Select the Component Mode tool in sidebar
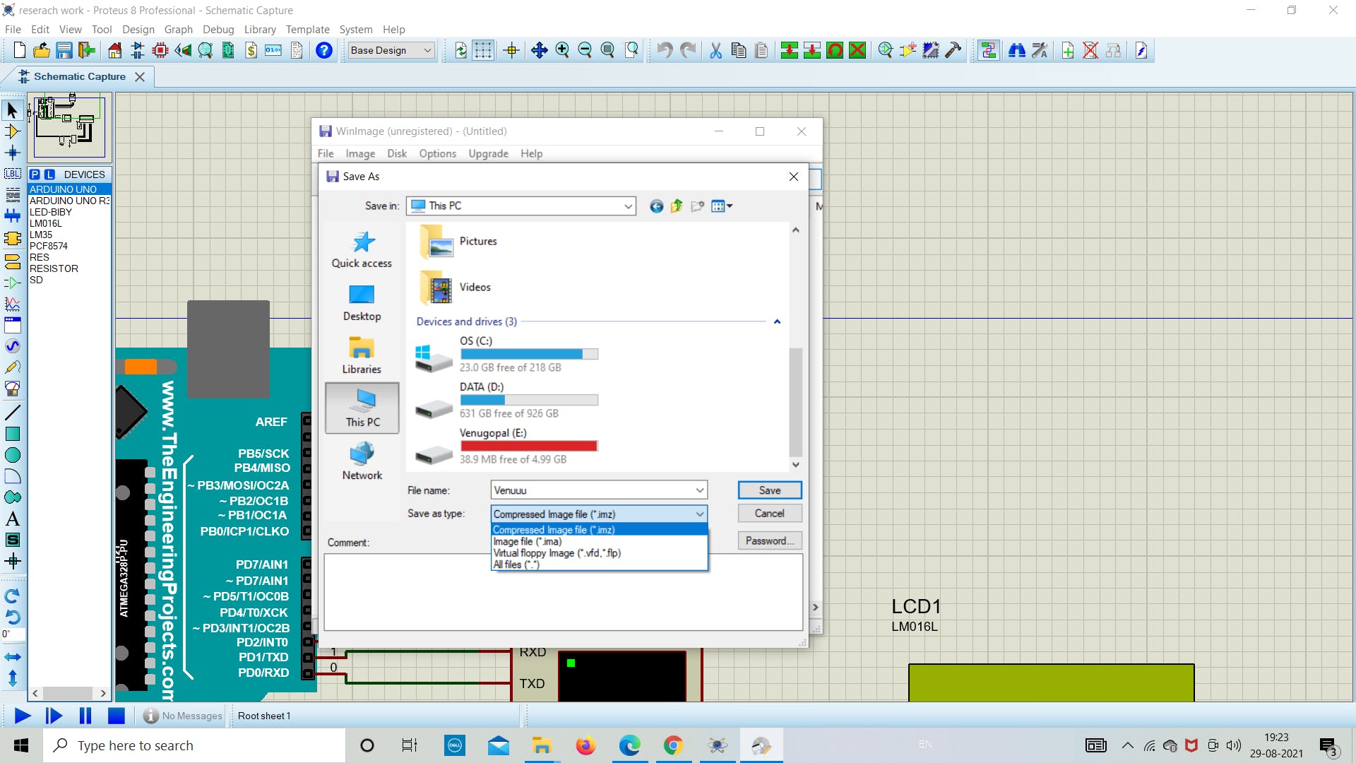This screenshot has height=763, width=1356. pyautogui.click(x=12, y=131)
